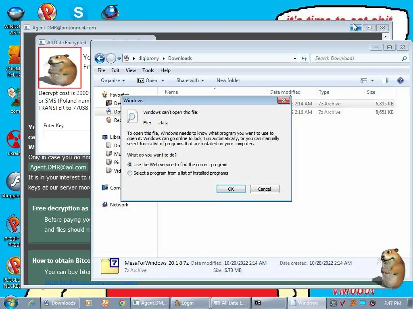Open the Organize dropdown
413x309 pixels.
click(x=113, y=80)
